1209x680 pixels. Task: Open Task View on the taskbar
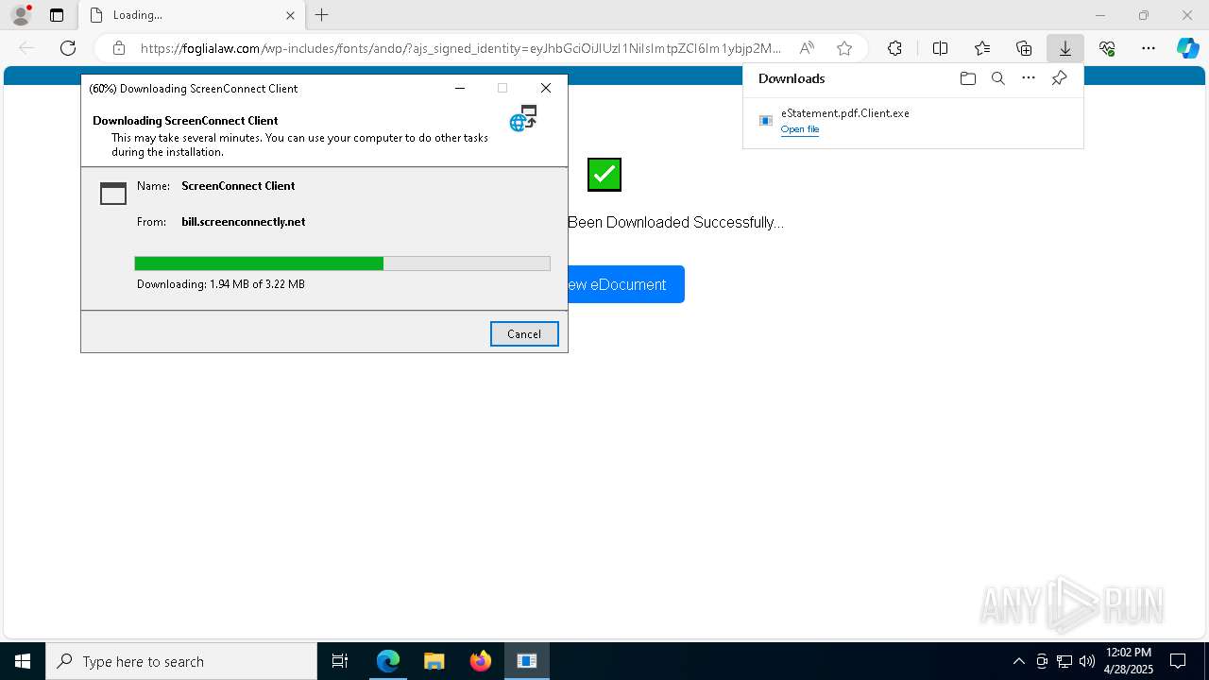[340, 661]
